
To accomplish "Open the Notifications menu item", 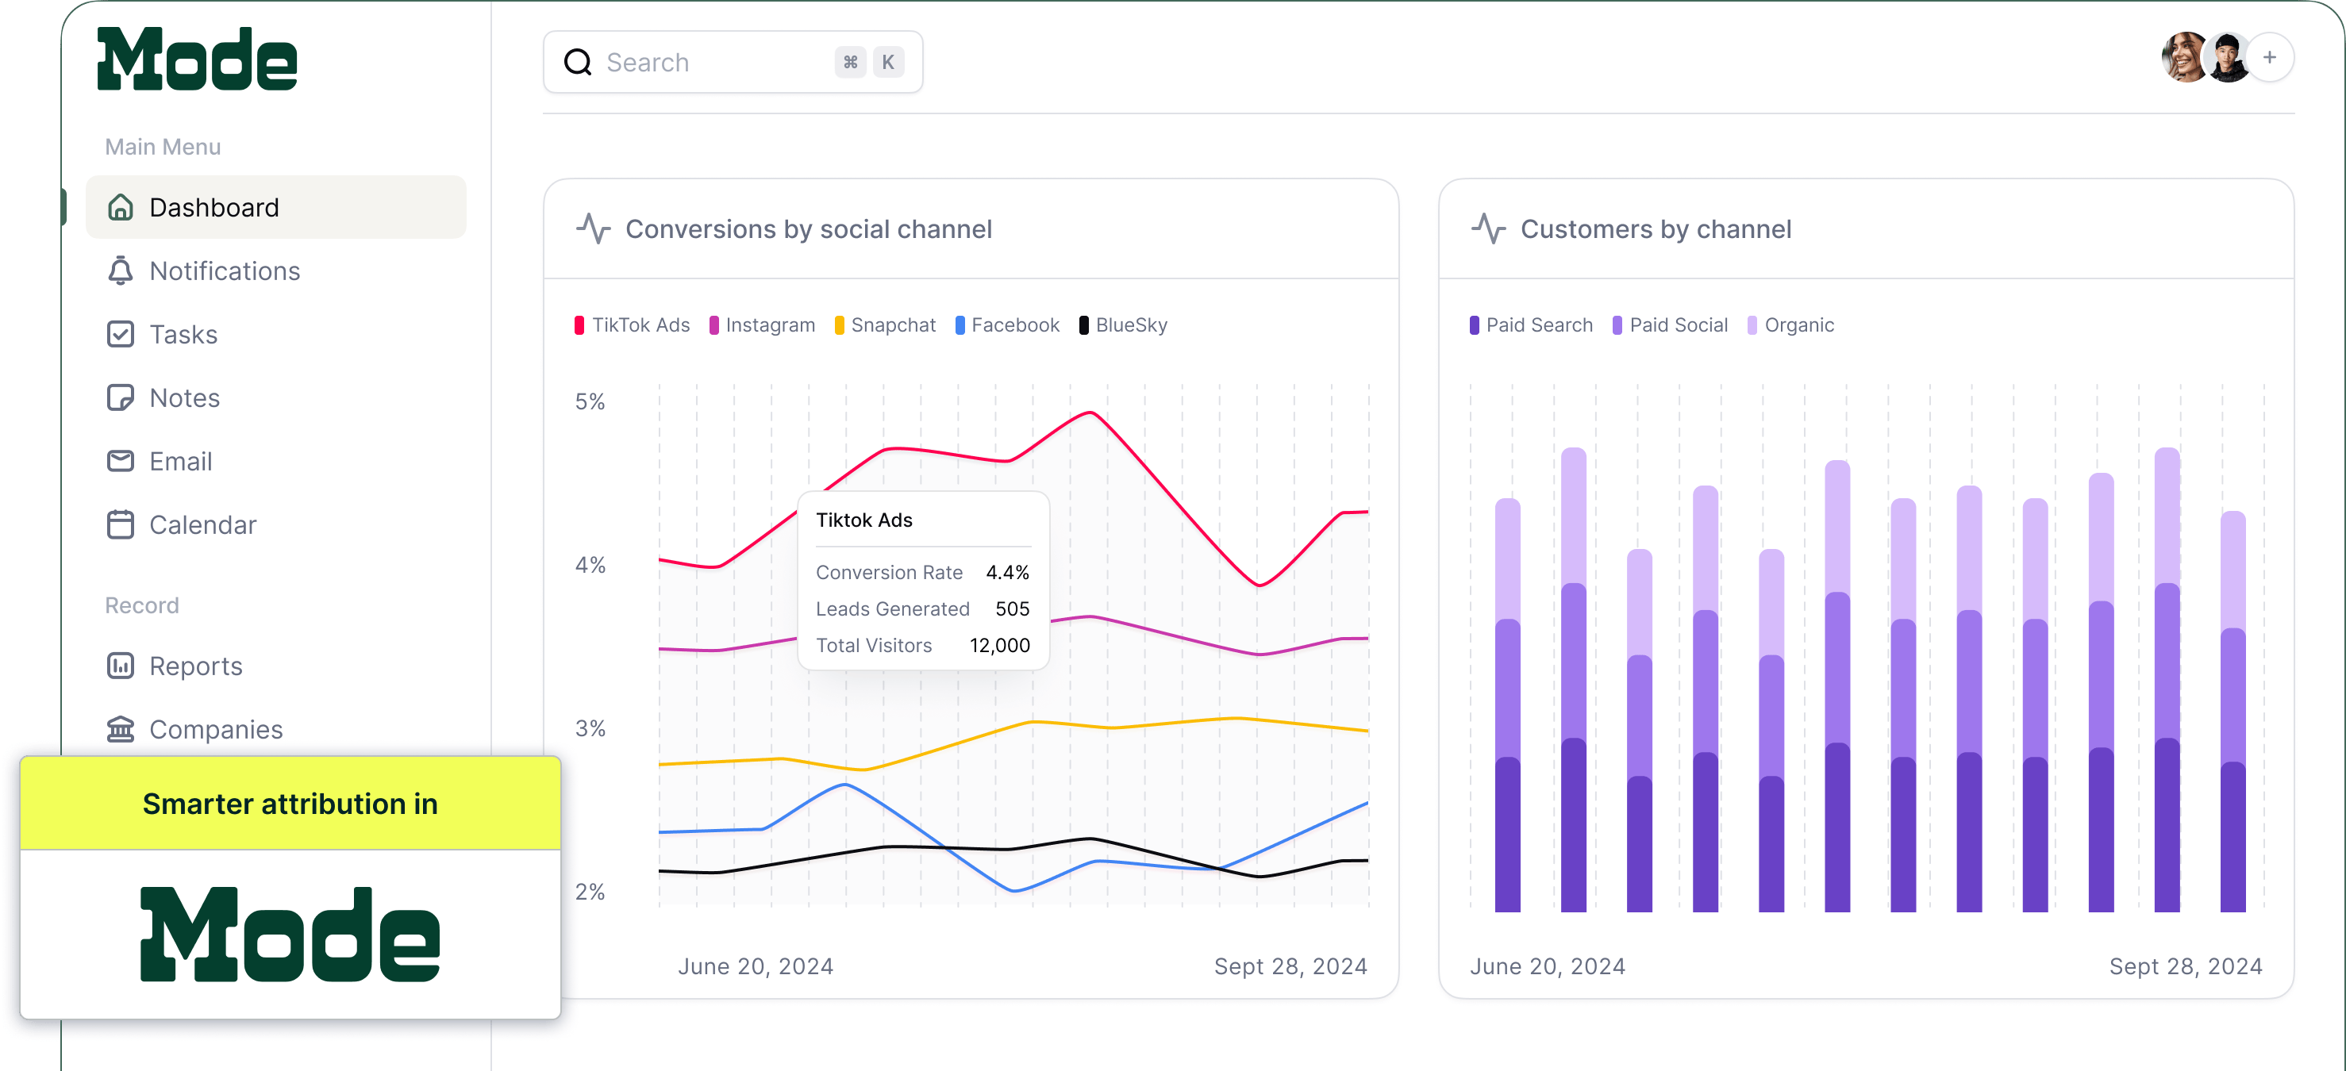I will (224, 271).
